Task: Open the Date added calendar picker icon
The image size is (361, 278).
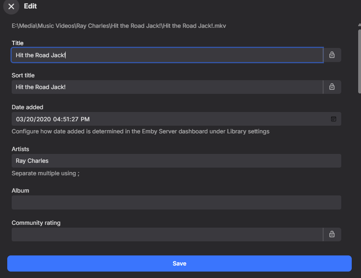Action: click(334, 119)
